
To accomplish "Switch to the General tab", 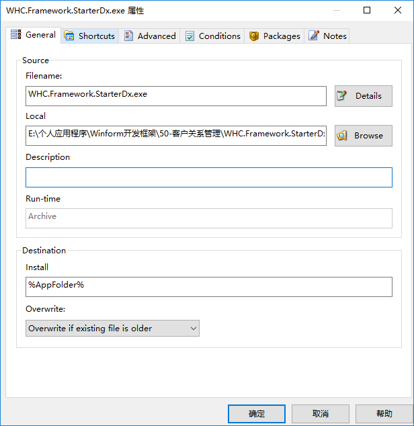I will 33,35.
